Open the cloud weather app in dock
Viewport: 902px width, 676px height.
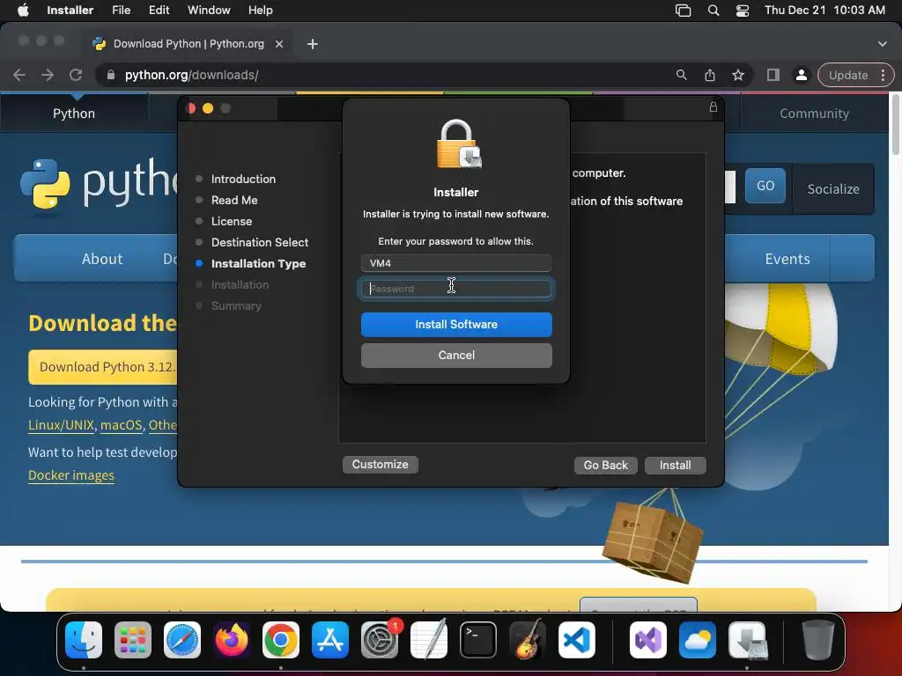point(698,640)
